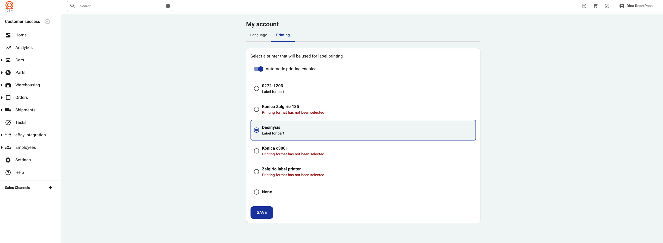Select the Printing tab
Screen dimensions: 663x243
click(x=283, y=35)
